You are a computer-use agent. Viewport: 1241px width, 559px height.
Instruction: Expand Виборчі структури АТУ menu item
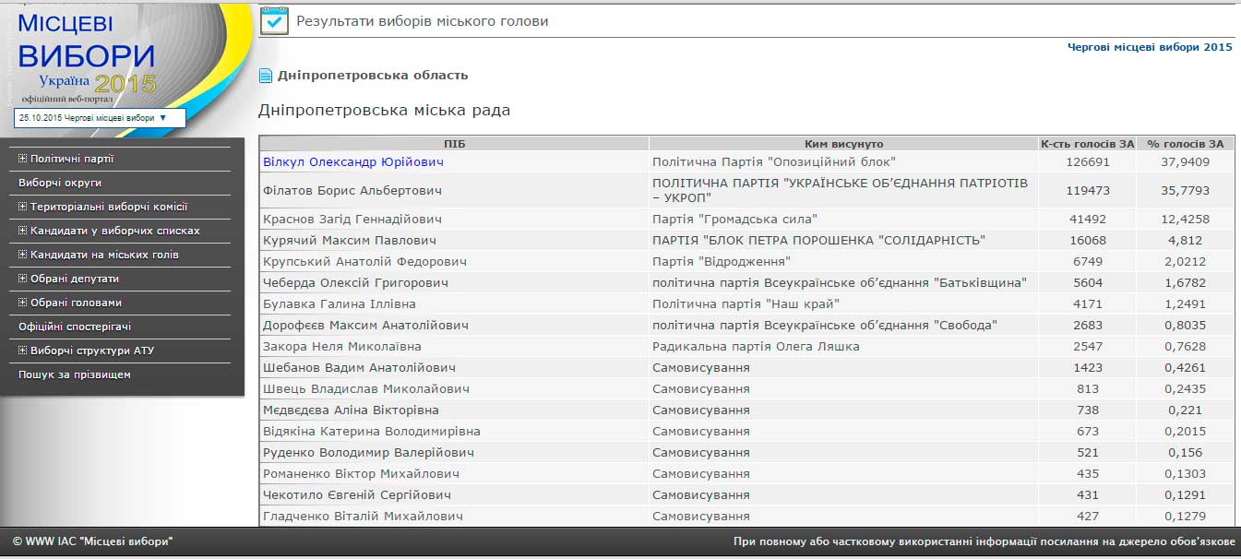[x=23, y=351]
